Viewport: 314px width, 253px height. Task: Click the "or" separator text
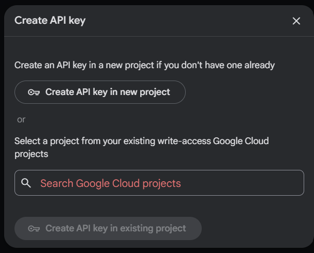tap(21, 119)
